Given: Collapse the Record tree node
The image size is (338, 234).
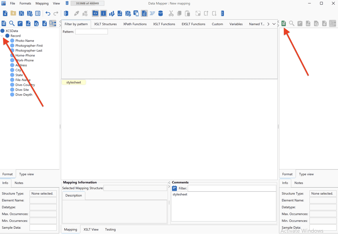Looking at the screenshot, I should 2,36.
